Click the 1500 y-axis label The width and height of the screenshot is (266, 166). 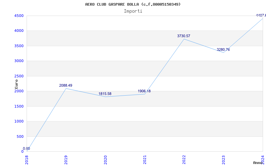pyautogui.click(x=19, y=106)
